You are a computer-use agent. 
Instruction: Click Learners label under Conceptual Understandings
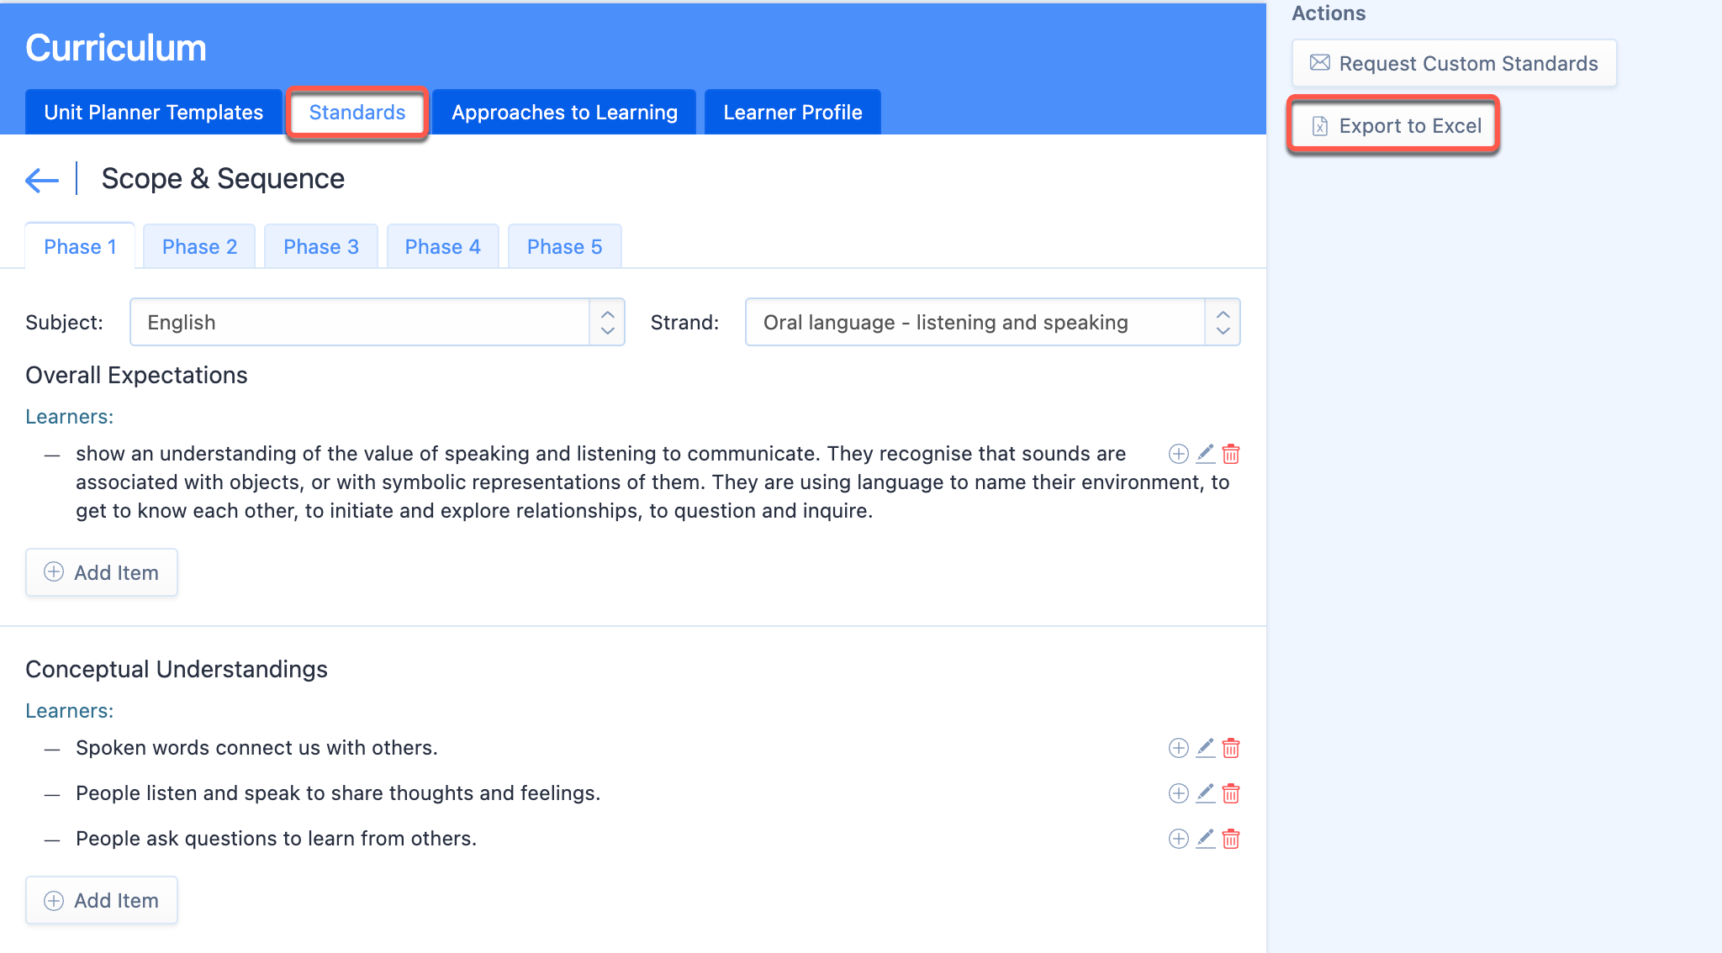click(x=69, y=711)
